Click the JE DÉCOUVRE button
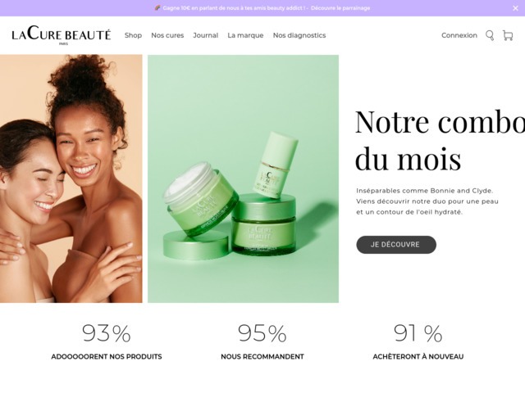 396,245
